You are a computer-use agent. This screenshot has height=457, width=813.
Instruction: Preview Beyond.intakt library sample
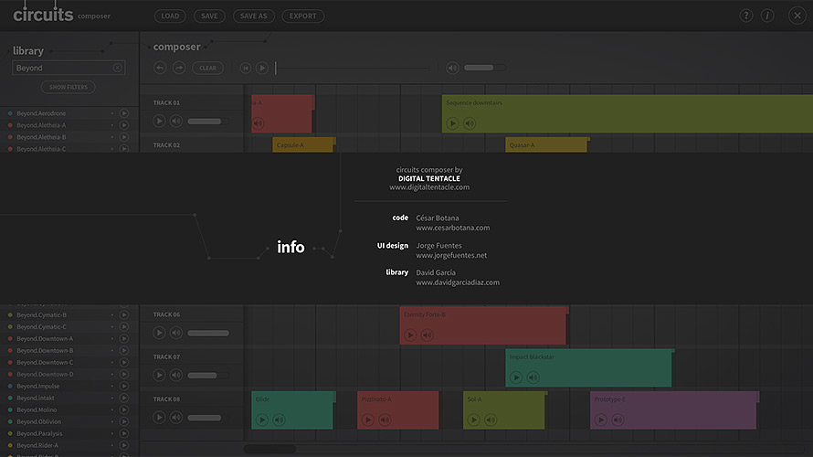(124, 398)
